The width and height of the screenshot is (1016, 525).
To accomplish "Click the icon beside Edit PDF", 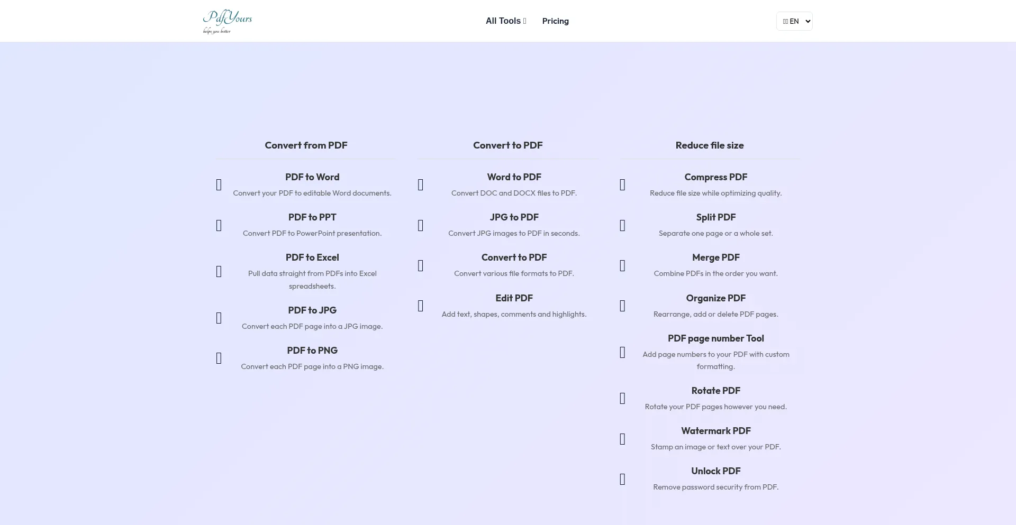I will tap(421, 306).
